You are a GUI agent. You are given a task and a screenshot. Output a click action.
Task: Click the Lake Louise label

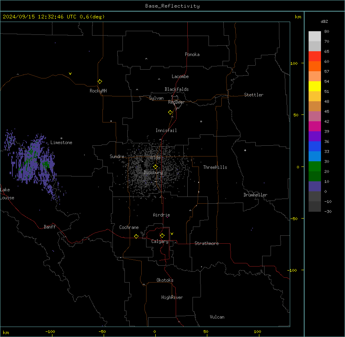7,194
